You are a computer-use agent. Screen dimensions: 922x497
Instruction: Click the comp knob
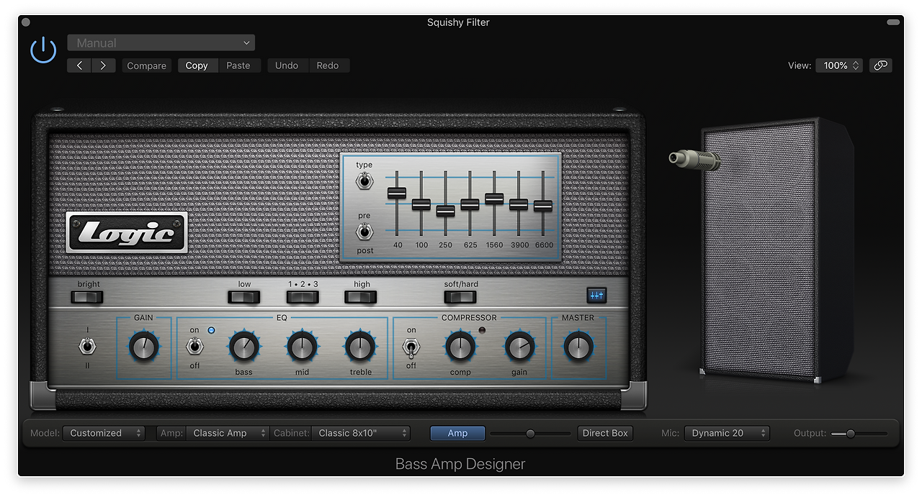pyautogui.click(x=460, y=347)
